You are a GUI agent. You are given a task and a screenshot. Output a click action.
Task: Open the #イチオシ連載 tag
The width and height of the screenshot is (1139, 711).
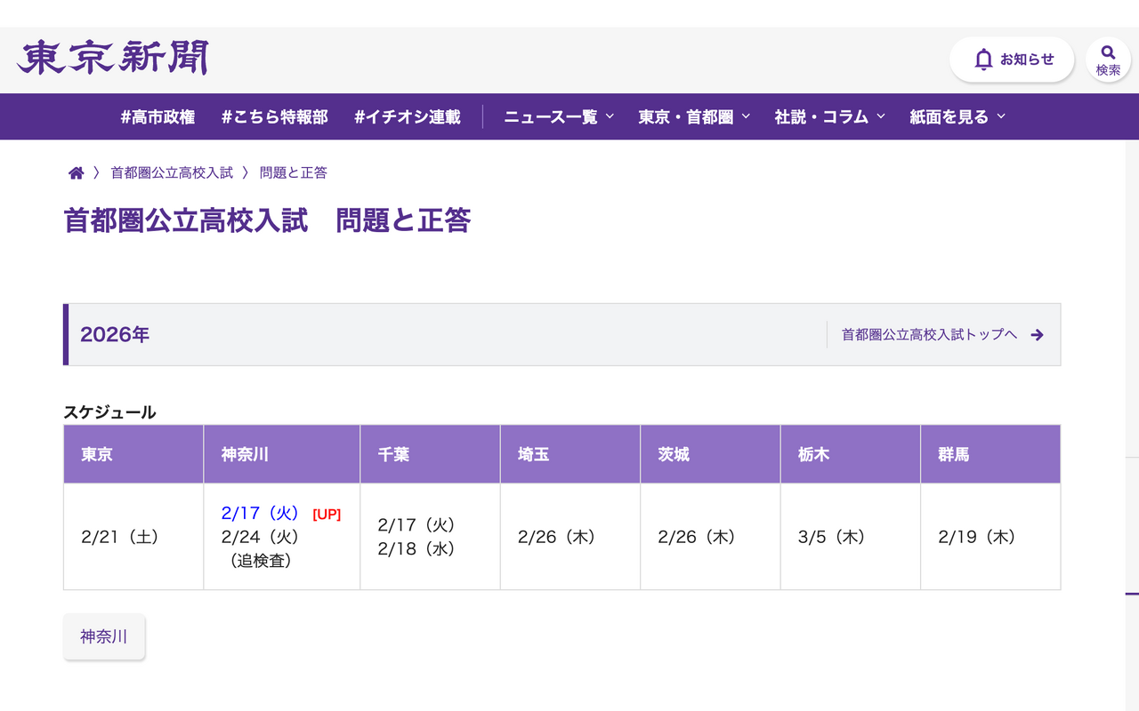408,116
